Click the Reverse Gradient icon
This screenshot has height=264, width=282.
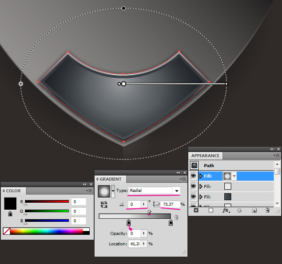(104, 205)
